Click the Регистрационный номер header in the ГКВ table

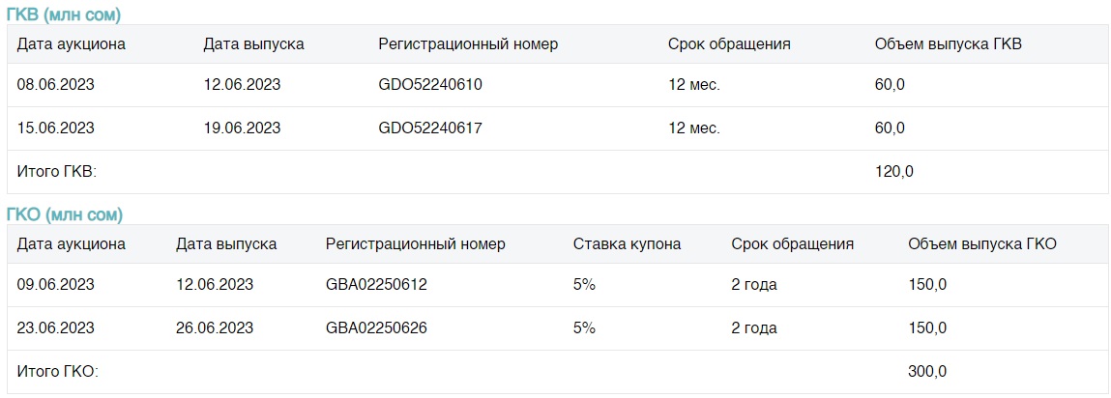468,43
